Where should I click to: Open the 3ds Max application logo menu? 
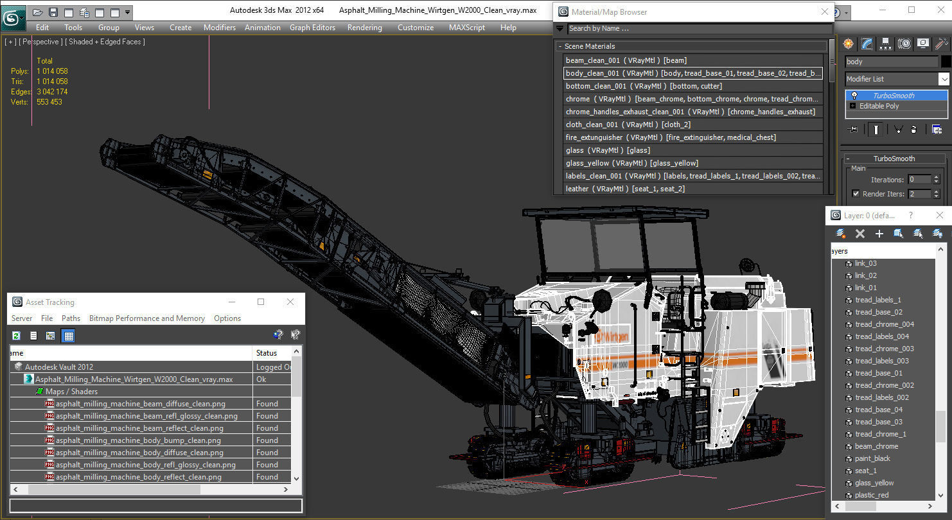12,17
